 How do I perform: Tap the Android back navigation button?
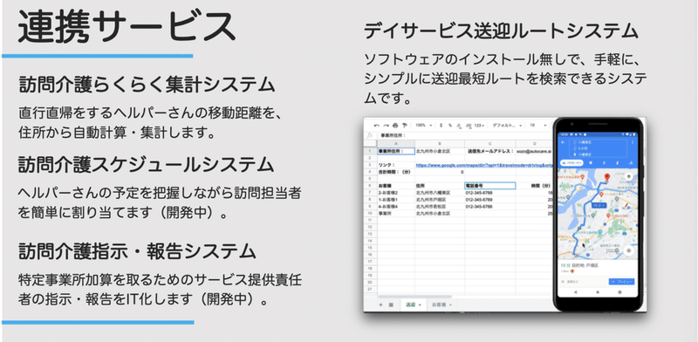[x=576, y=292]
